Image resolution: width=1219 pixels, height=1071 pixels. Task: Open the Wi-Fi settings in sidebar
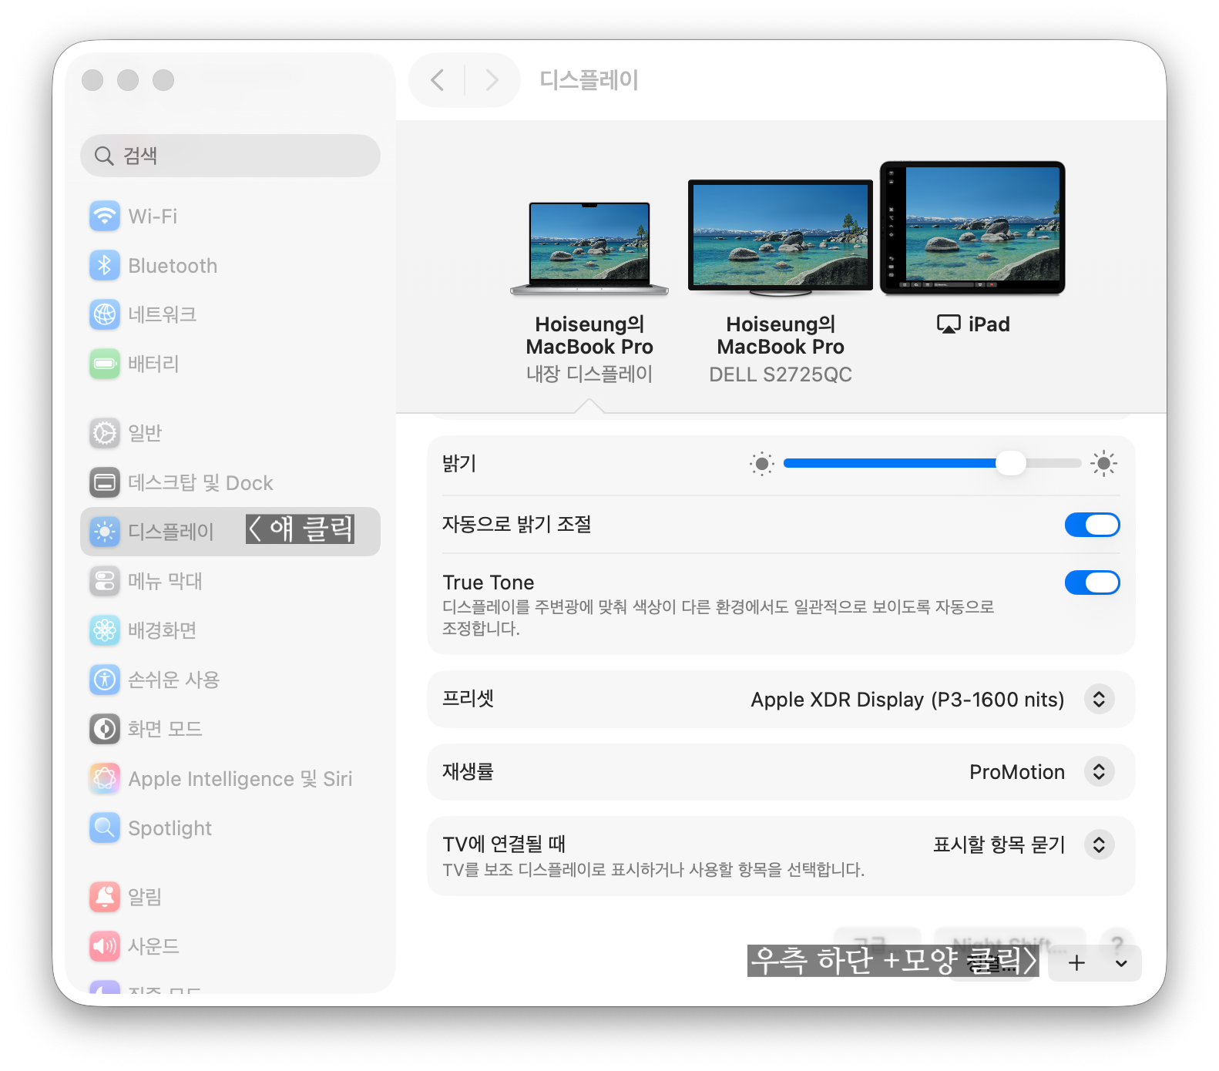[230, 217]
